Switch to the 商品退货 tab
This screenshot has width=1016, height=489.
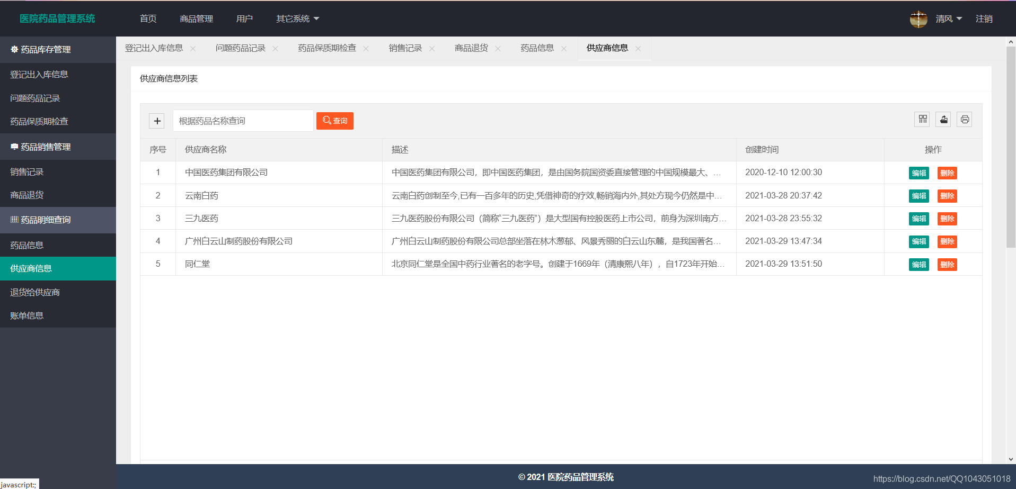[x=471, y=48]
